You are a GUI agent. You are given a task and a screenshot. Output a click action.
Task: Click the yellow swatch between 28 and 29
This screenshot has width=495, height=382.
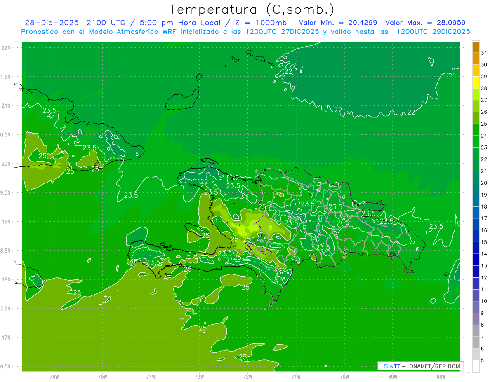(476, 82)
